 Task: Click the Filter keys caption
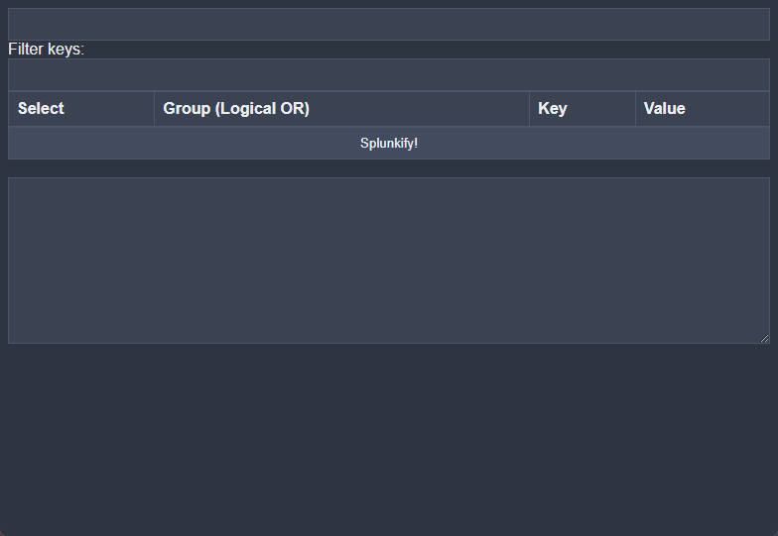[x=46, y=50]
